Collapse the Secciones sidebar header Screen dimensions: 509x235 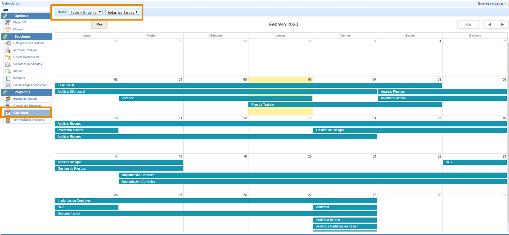click(23, 36)
